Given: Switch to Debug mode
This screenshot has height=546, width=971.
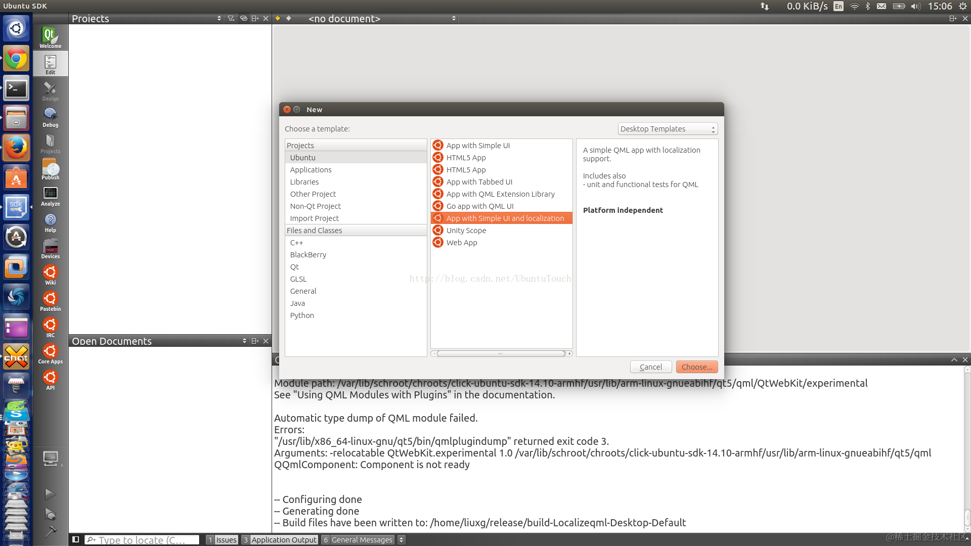Looking at the screenshot, I should (50, 117).
